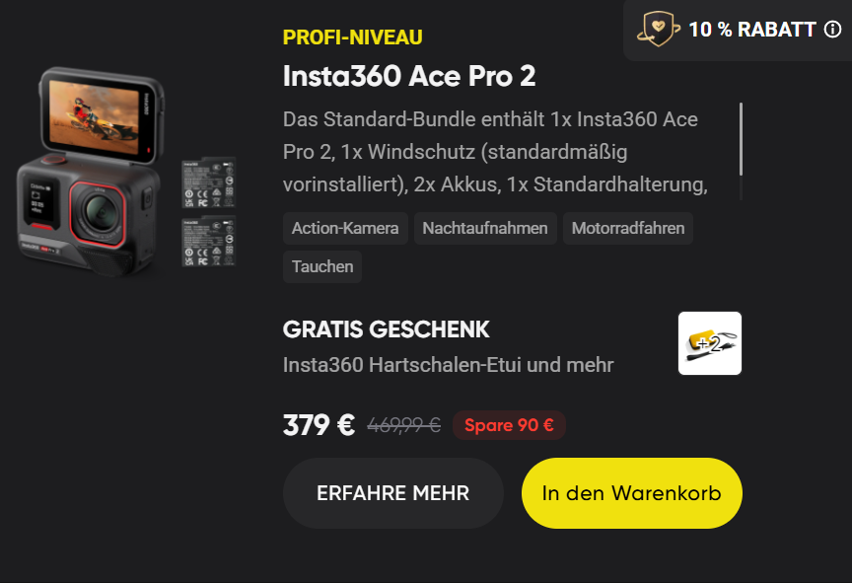Select the Nachtaufnahmen tag
The width and height of the screenshot is (852, 583).
coord(485,228)
